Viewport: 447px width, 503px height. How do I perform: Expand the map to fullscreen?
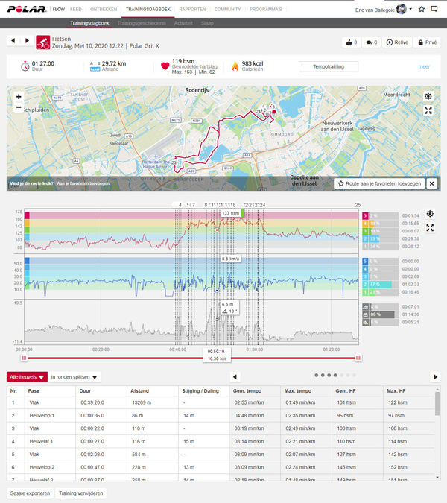[x=428, y=110]
